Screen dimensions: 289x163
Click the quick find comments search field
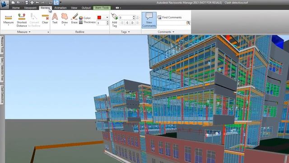[172, 23]
